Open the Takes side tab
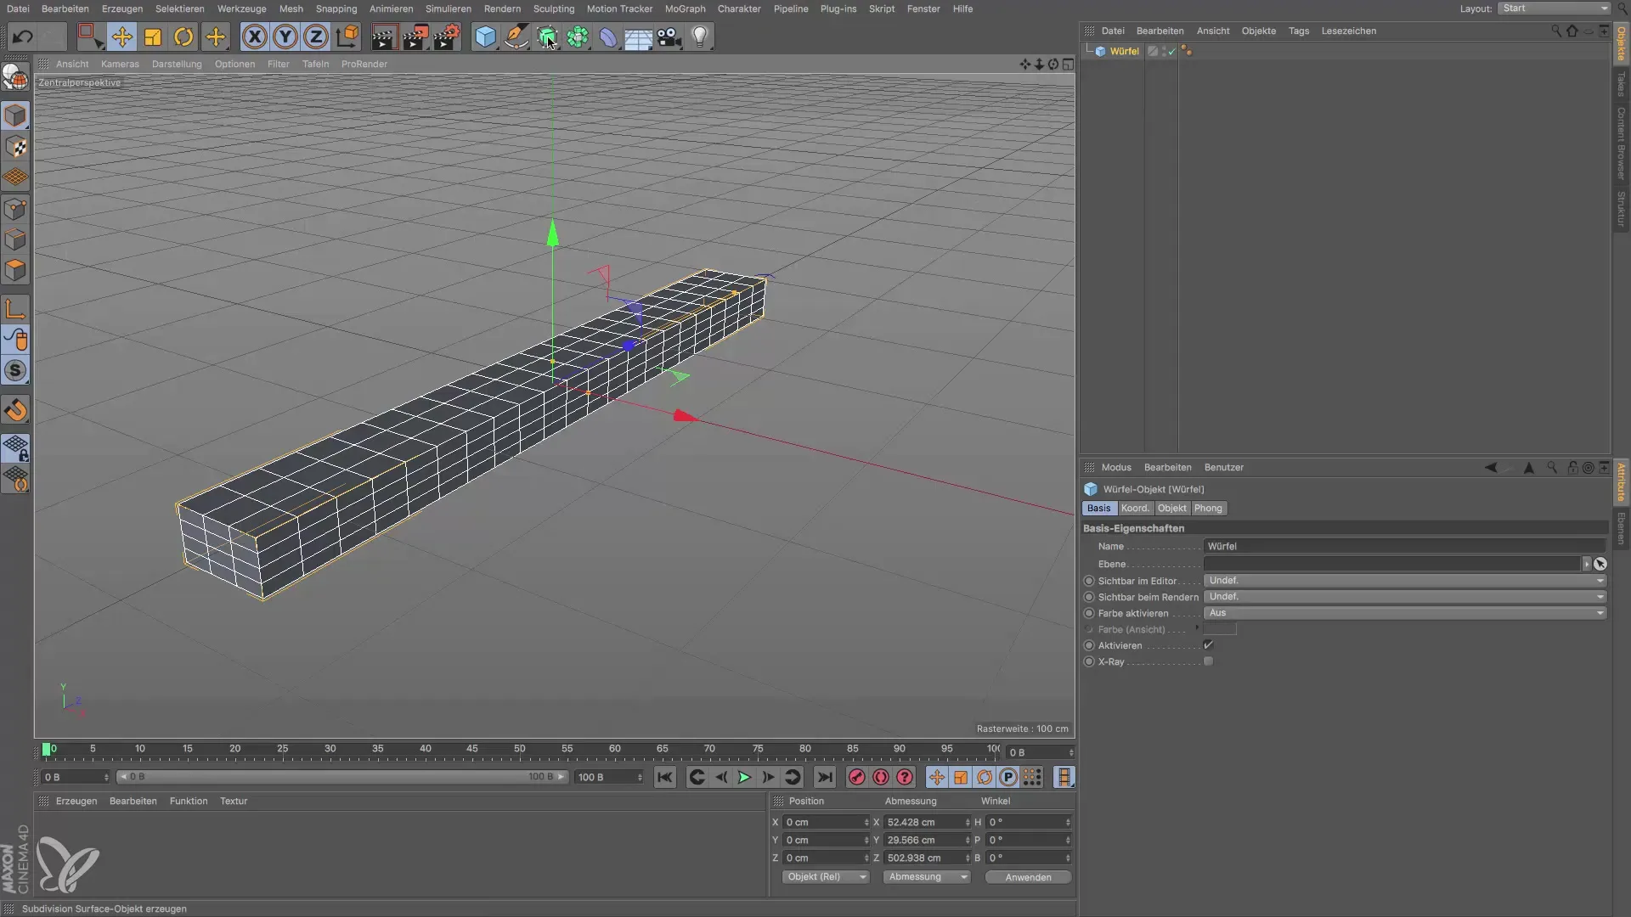 coord(1621,83)
